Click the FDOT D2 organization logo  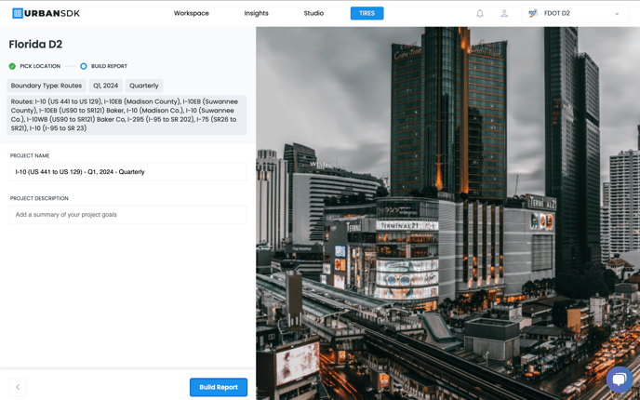pos(533,13)
